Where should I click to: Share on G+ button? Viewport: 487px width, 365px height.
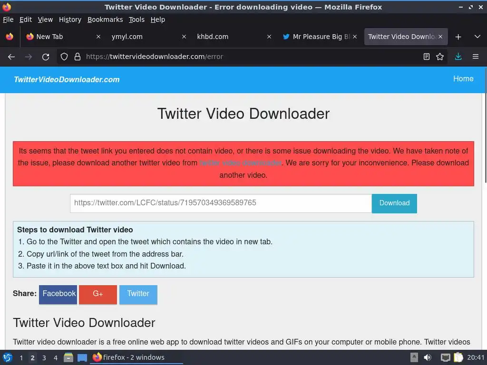[x=98, y=294]
